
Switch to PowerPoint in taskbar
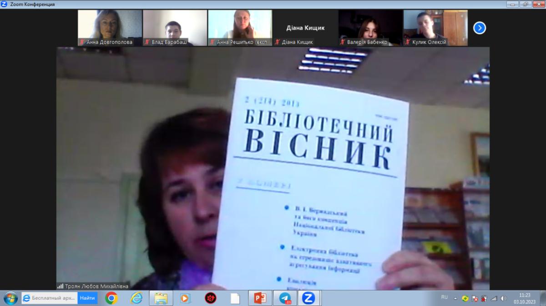coord(260,298)
